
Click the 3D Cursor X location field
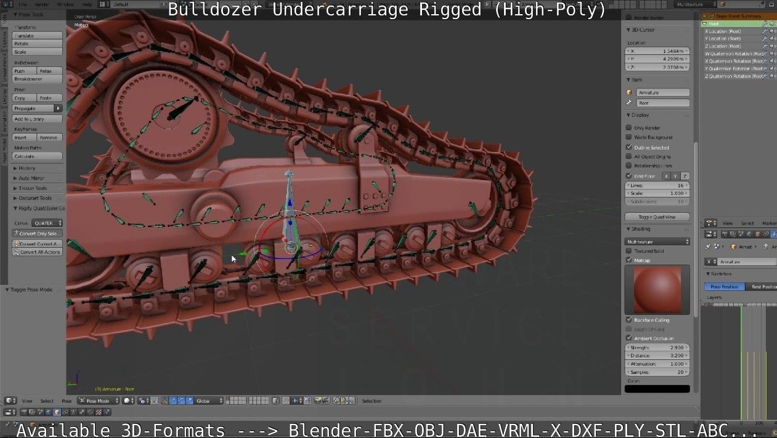point(657,51)
